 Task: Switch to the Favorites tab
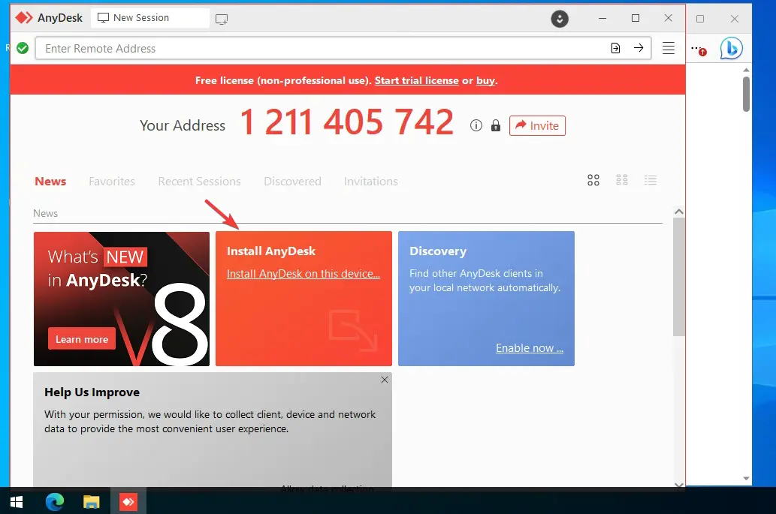click(112, 182)
